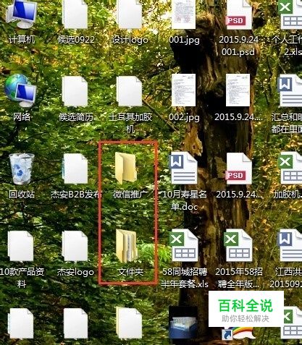302x345 pixels.
Task: Select the 汇总和 Word document icon
Action: (x=290, y=90)
